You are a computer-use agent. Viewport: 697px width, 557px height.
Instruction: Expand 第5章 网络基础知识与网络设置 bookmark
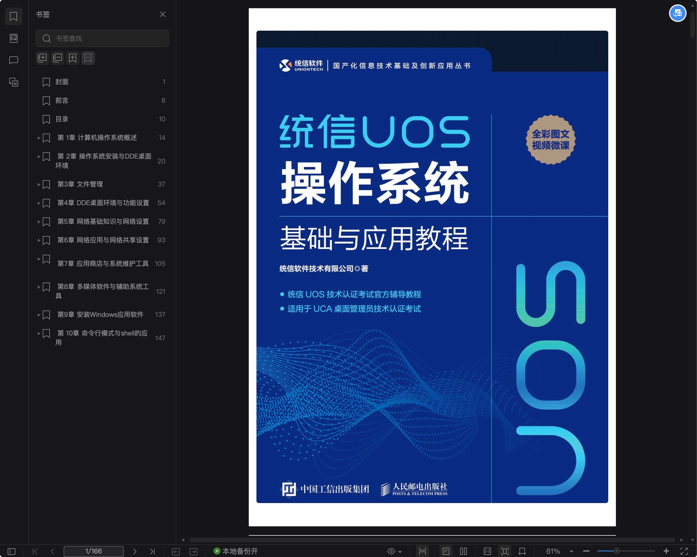(x=39, y=222)
